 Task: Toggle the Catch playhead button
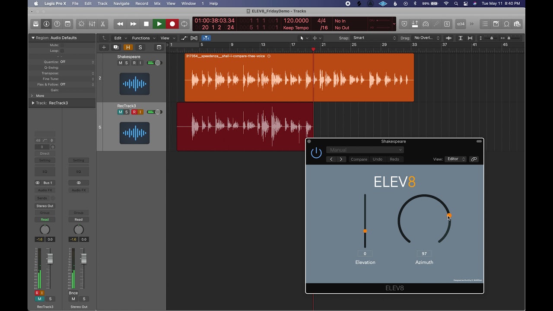coord(206,38)
